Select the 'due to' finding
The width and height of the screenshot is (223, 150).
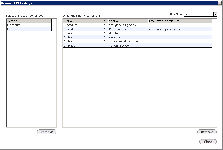(x=128, y=33)
